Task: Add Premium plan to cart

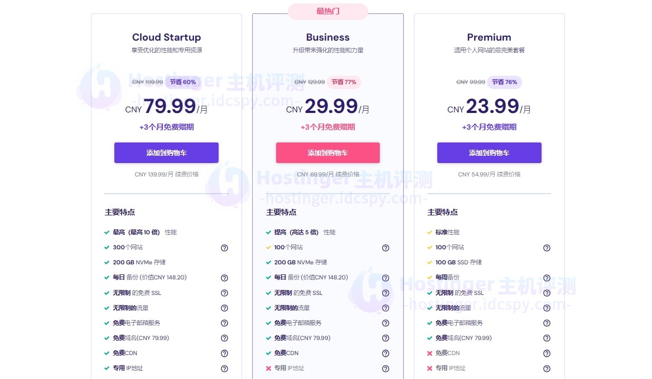Action: click(489, 153)
